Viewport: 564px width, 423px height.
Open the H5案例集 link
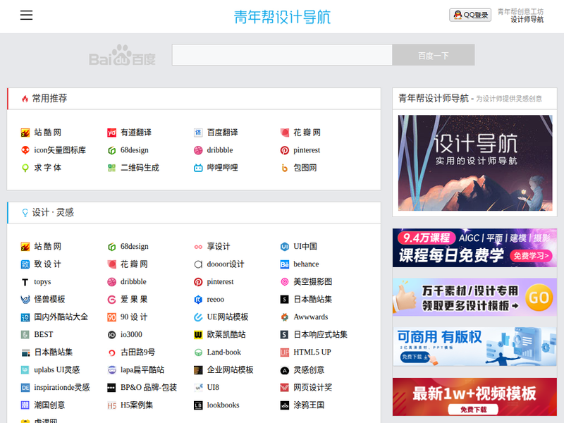click(x=137, y=405)
